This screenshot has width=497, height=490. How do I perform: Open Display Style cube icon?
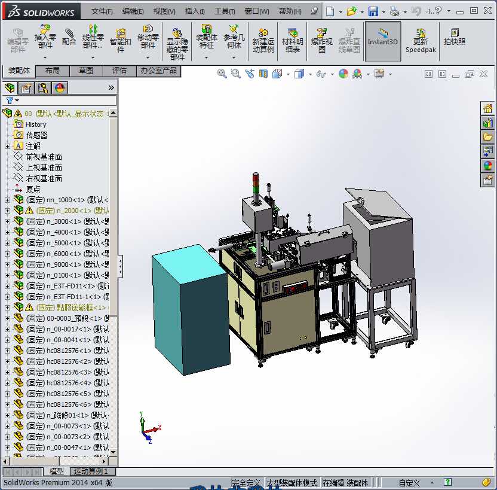299,74
